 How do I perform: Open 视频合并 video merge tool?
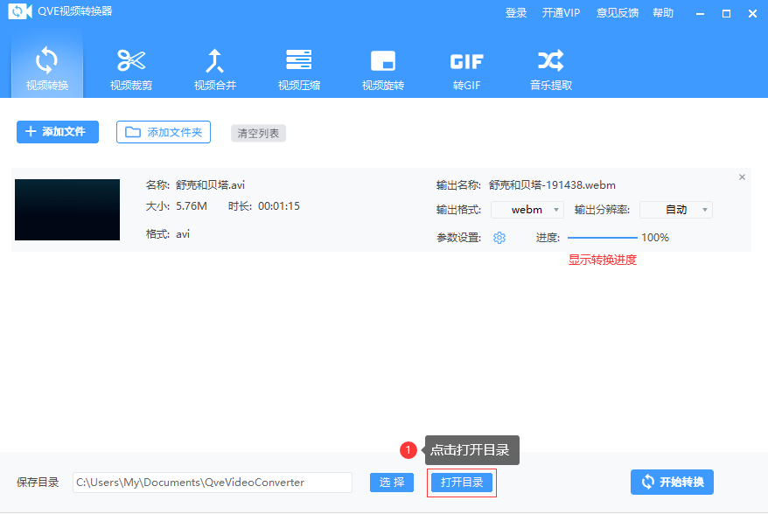(x=215, y=70)
